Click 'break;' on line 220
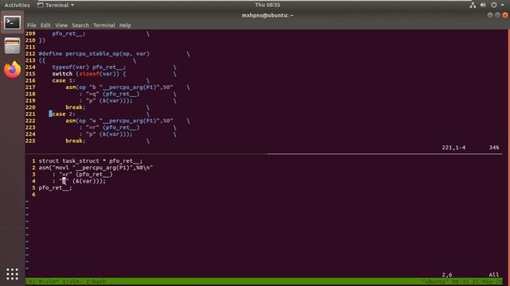This screenshot has width=510, height=286. coord(76,107)
